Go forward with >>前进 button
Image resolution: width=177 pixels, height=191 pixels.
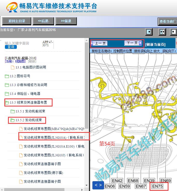pyautogui.click(x=66, y=21)
